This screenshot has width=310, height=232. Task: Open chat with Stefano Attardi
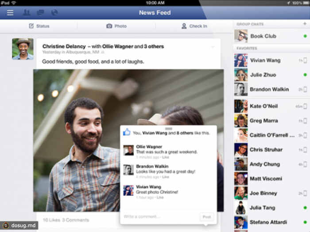pyautogui.click(x=271, y=222)
